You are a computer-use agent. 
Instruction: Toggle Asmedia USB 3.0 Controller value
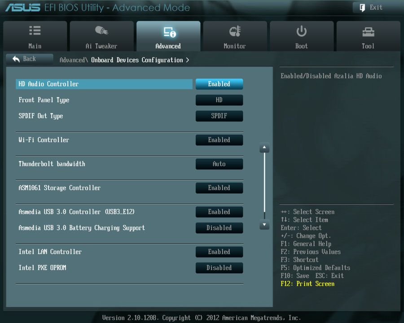[x=219, y=212]
